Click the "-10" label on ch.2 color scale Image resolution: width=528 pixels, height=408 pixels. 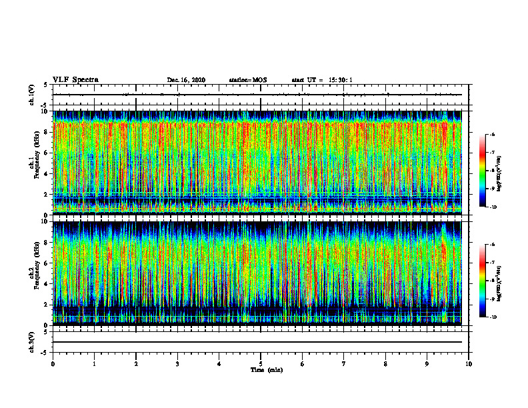click(493, 317)
